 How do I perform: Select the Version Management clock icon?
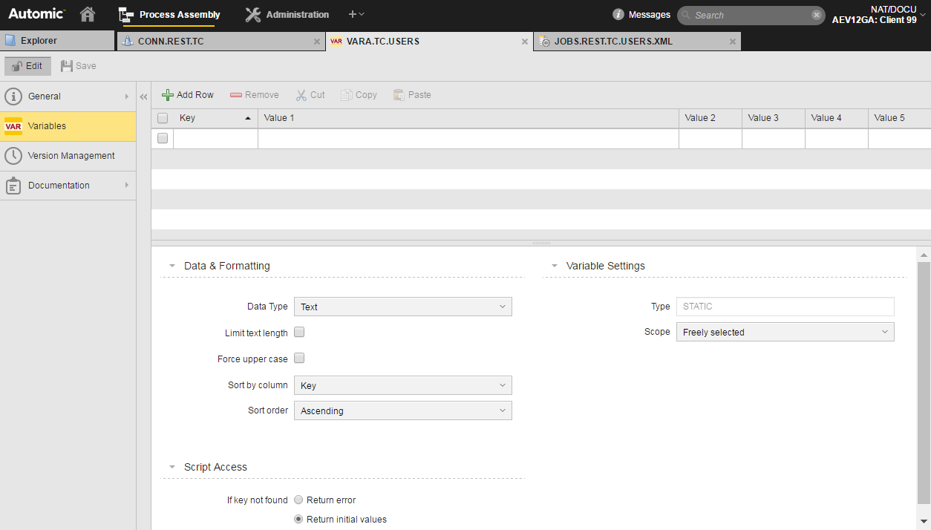coord(13,155)
